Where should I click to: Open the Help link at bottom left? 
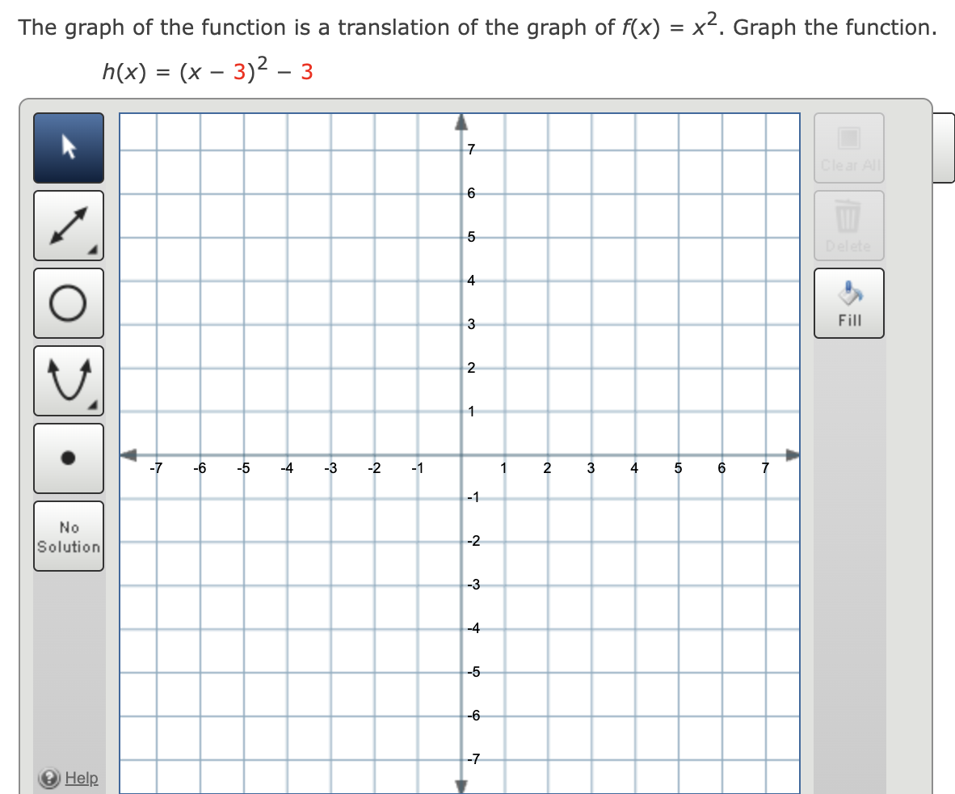82,778
